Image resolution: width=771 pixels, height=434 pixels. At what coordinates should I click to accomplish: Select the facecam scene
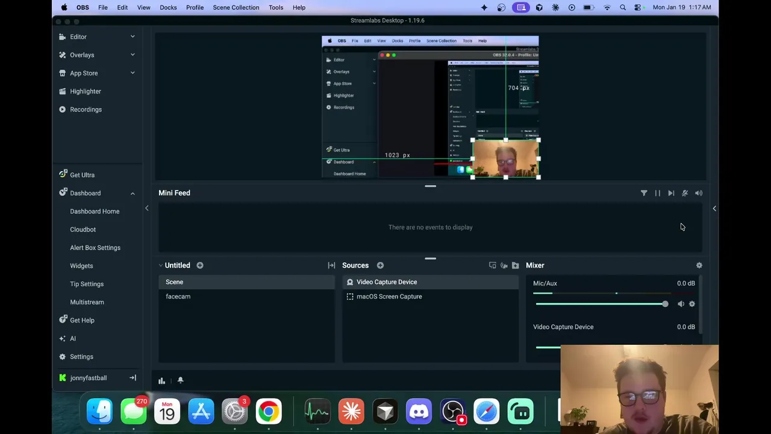click(246, 297)
